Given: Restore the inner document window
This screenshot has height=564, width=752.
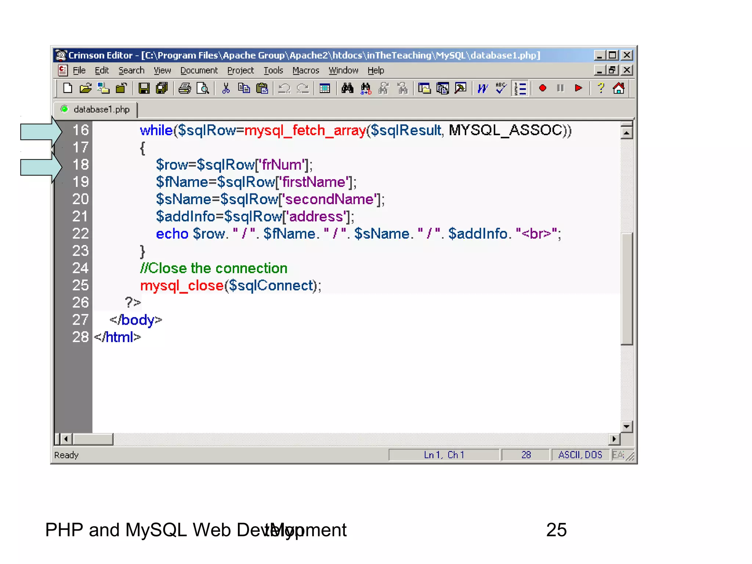Looking at the screenshot, I should coord(612,70).
